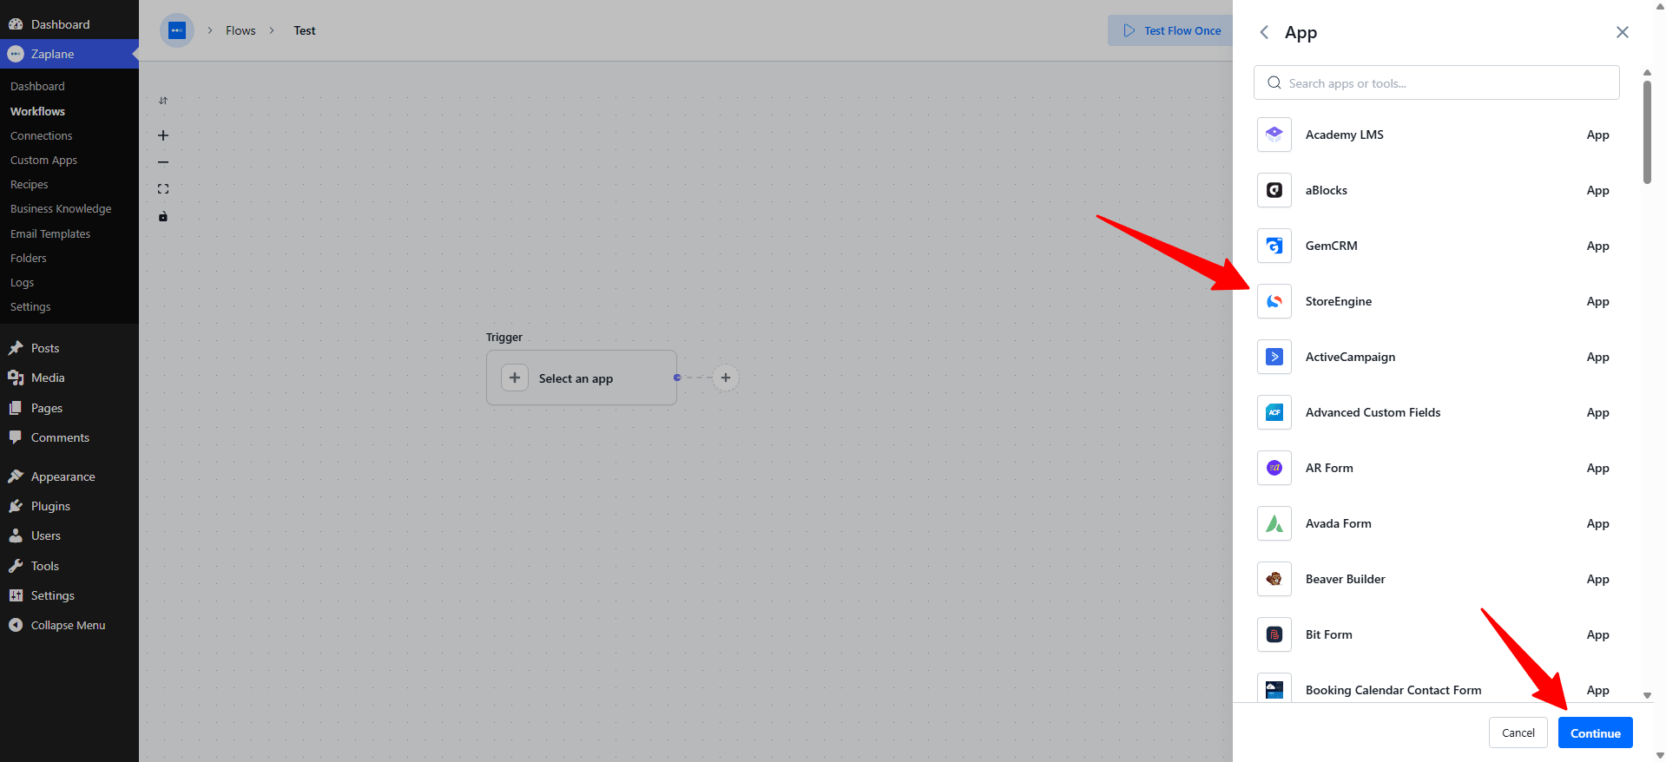
Task: Click the plus icon in Trigger node
Action: pos(515,378)
